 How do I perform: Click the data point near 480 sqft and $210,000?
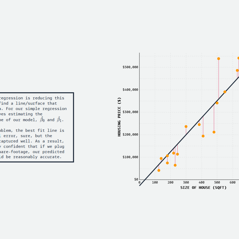pyautogui.click(x=214, y=132)
